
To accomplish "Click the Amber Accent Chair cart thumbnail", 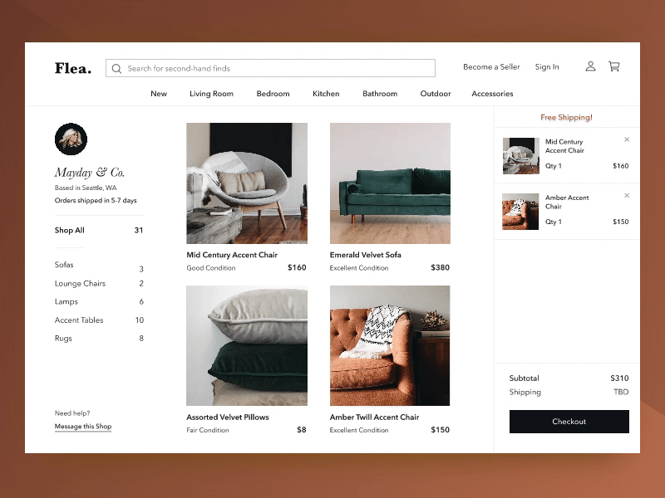I will pos(520,211).
